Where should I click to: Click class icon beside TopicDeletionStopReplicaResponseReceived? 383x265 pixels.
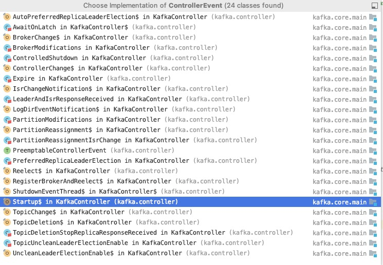coord(7,232)
